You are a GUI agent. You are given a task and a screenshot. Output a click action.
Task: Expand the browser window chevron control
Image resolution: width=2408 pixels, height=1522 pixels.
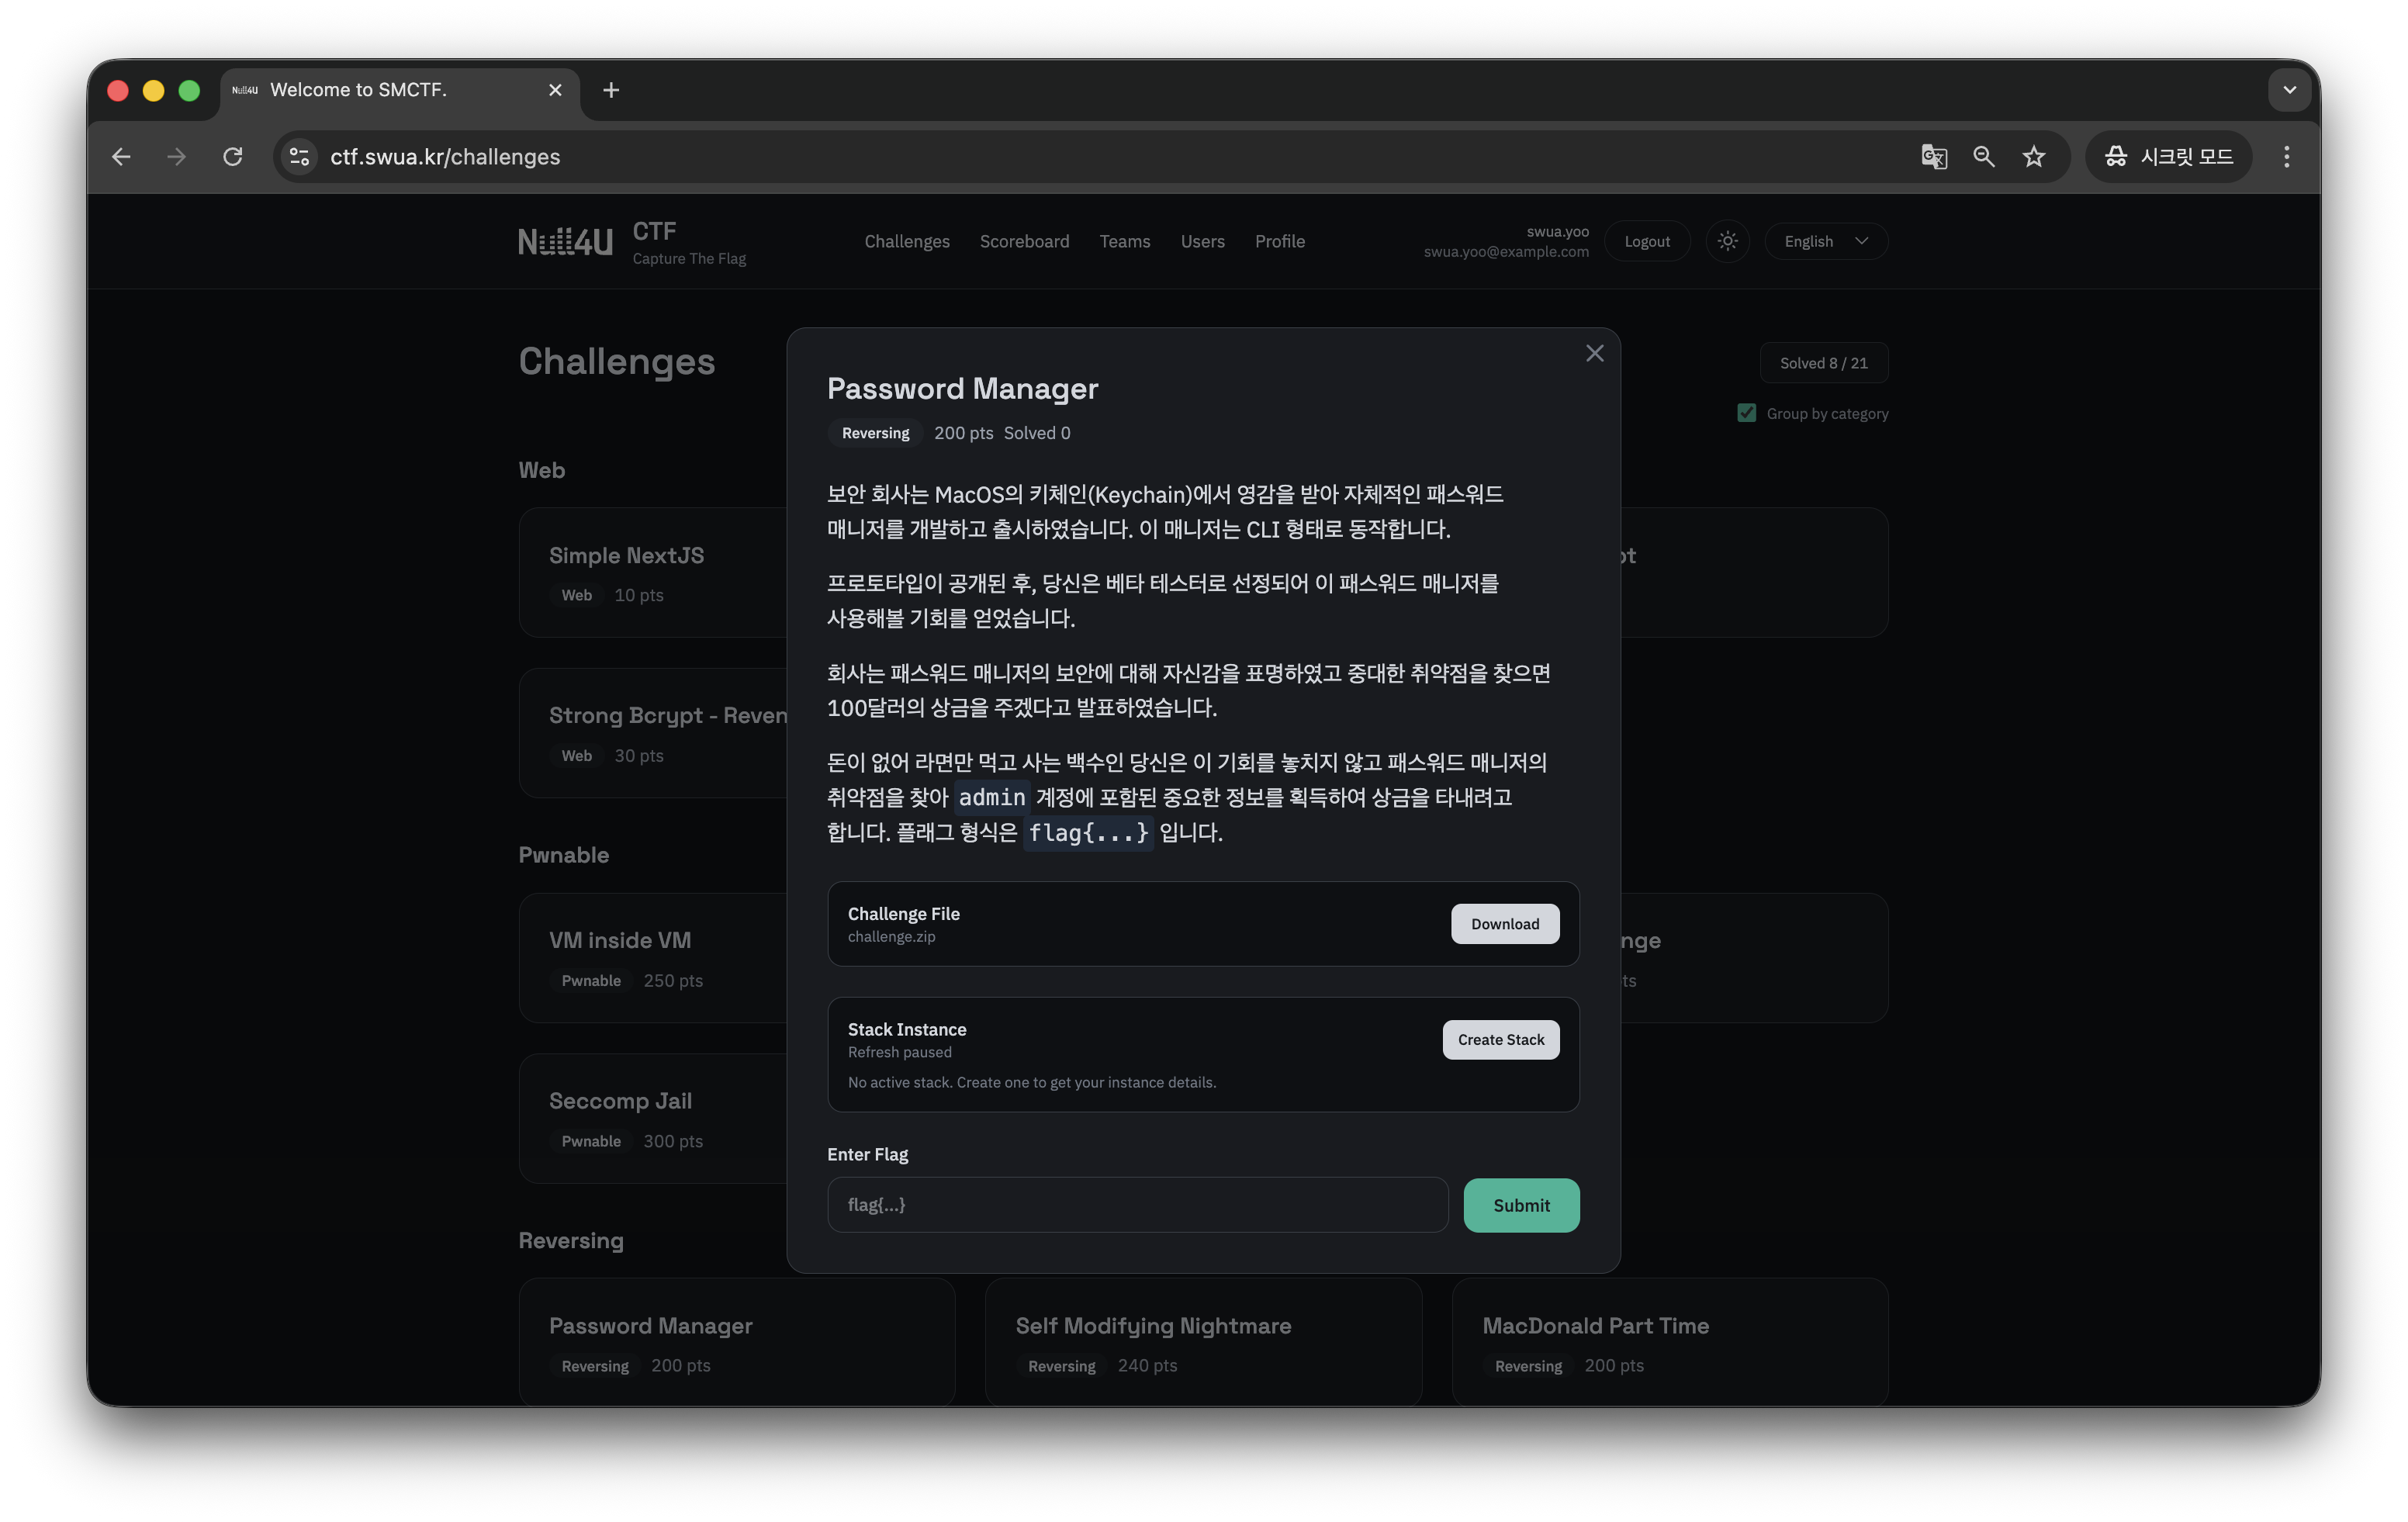coord(2289,90)
